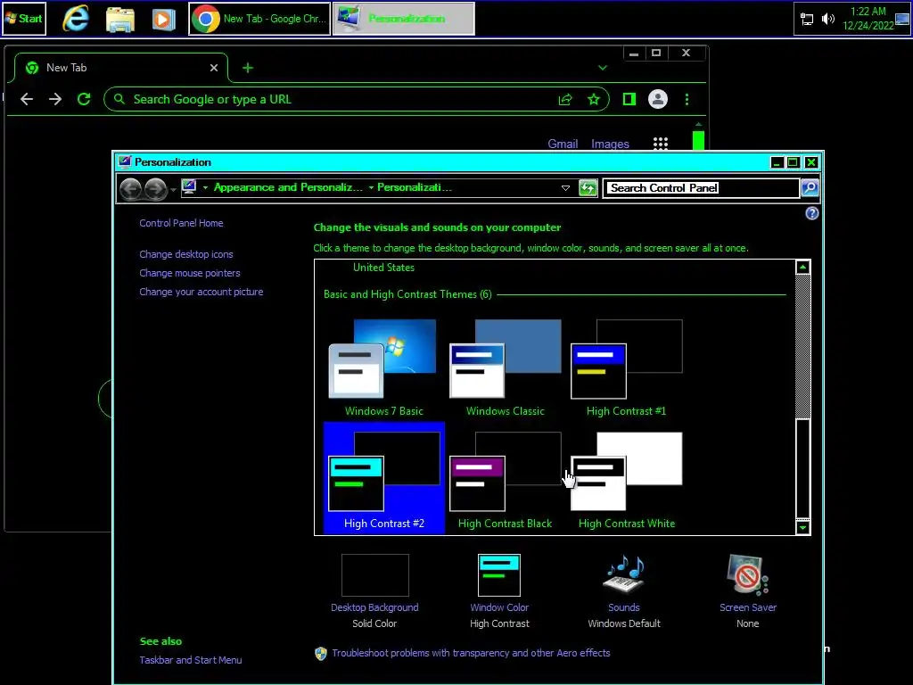
Task: Select High Contrast White theme
Action: (x=626, y=478)
